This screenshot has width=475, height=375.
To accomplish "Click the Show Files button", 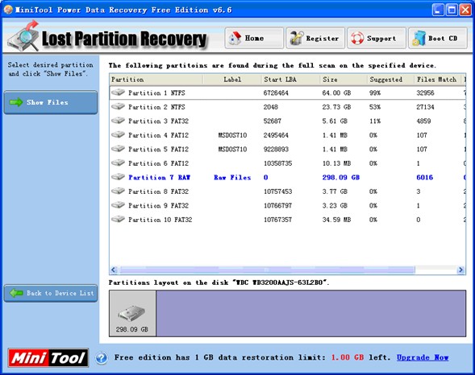I will (51, 102).
